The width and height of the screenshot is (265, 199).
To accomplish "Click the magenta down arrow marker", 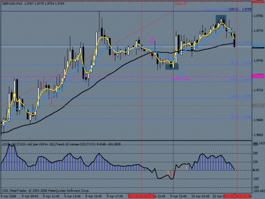I will (152, 40).
